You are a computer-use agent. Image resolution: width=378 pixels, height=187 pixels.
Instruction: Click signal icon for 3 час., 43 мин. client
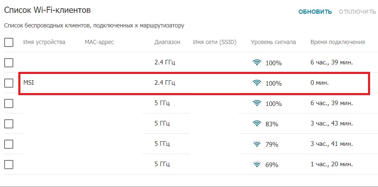[257, 123]
